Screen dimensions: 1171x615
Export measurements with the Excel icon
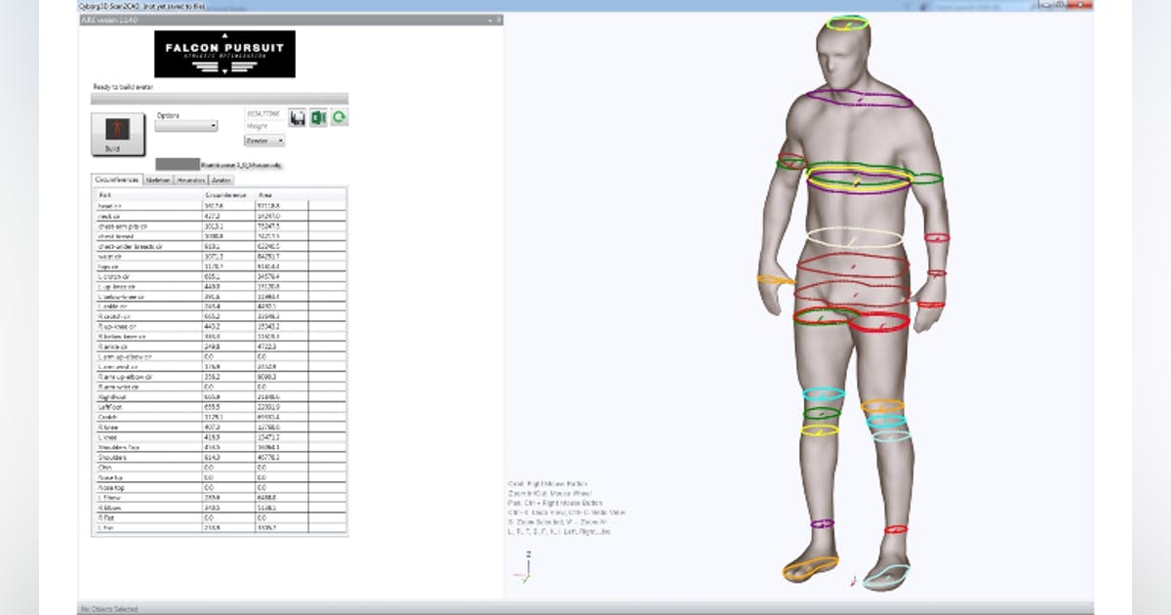[x=318, y=118]
